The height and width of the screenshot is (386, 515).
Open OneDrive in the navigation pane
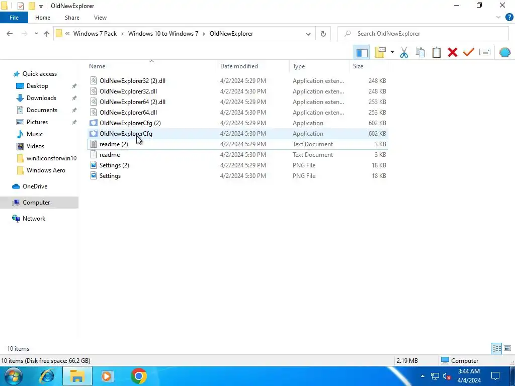point(35,186)
